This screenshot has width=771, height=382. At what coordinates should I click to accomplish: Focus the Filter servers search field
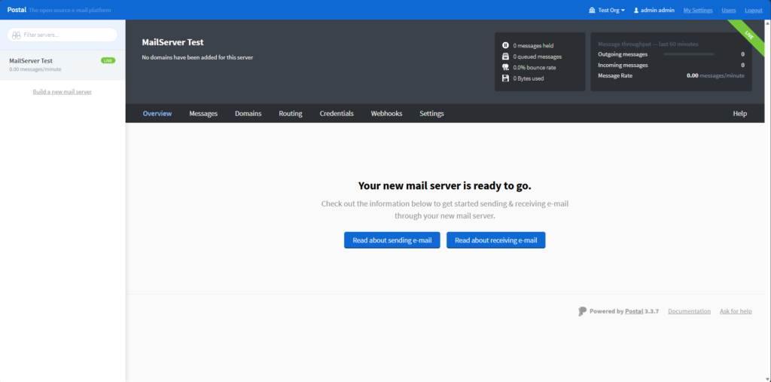(62, 35)
